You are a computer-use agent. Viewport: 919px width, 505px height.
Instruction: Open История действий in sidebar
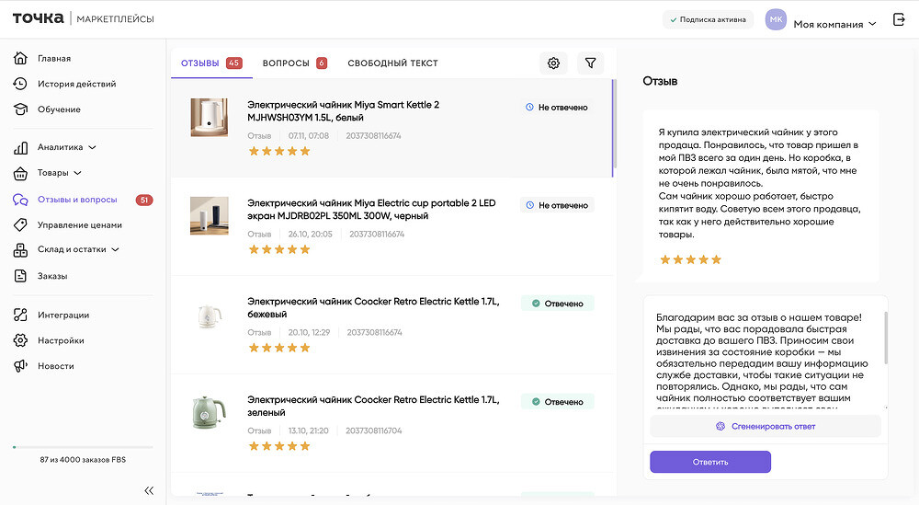[x=76, y=84]
